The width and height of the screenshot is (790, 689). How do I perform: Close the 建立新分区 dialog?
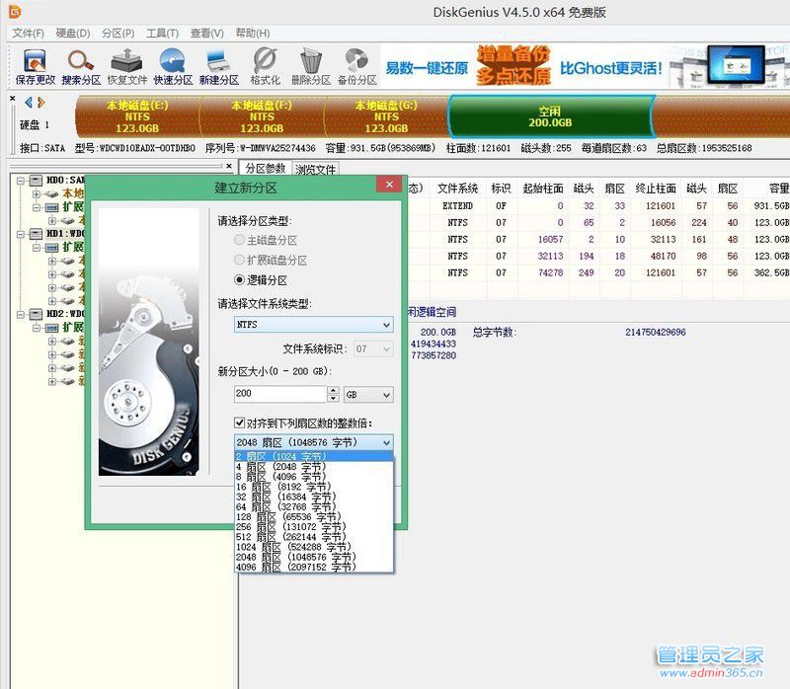(x=389, y=185)
